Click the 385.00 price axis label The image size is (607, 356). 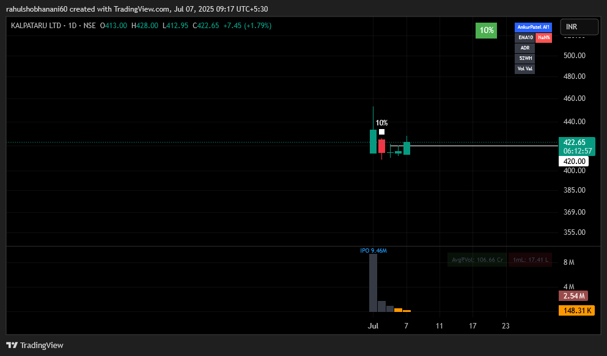pyautogui.click(x=575, y=190)
